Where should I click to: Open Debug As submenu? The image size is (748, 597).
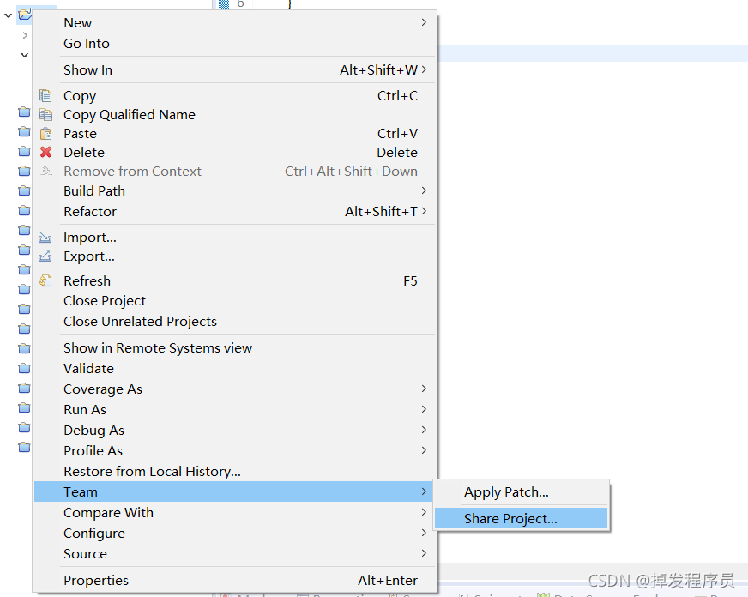(x=236, y=430)
